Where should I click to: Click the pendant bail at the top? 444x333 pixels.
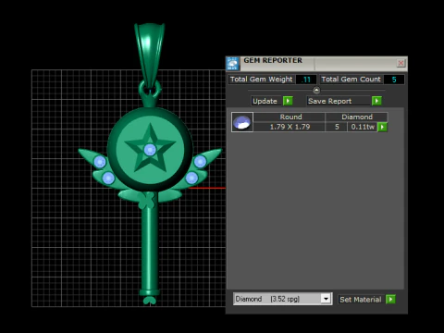[x=149, y=55]
